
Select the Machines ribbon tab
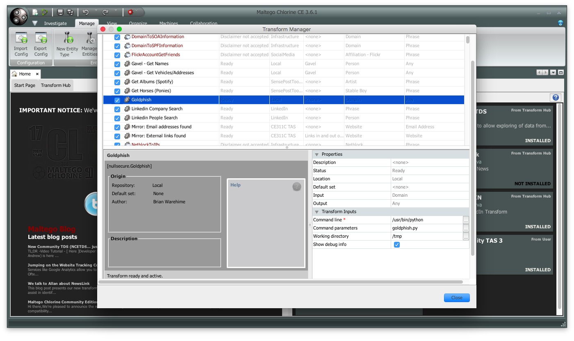click(x=169, y=23)
